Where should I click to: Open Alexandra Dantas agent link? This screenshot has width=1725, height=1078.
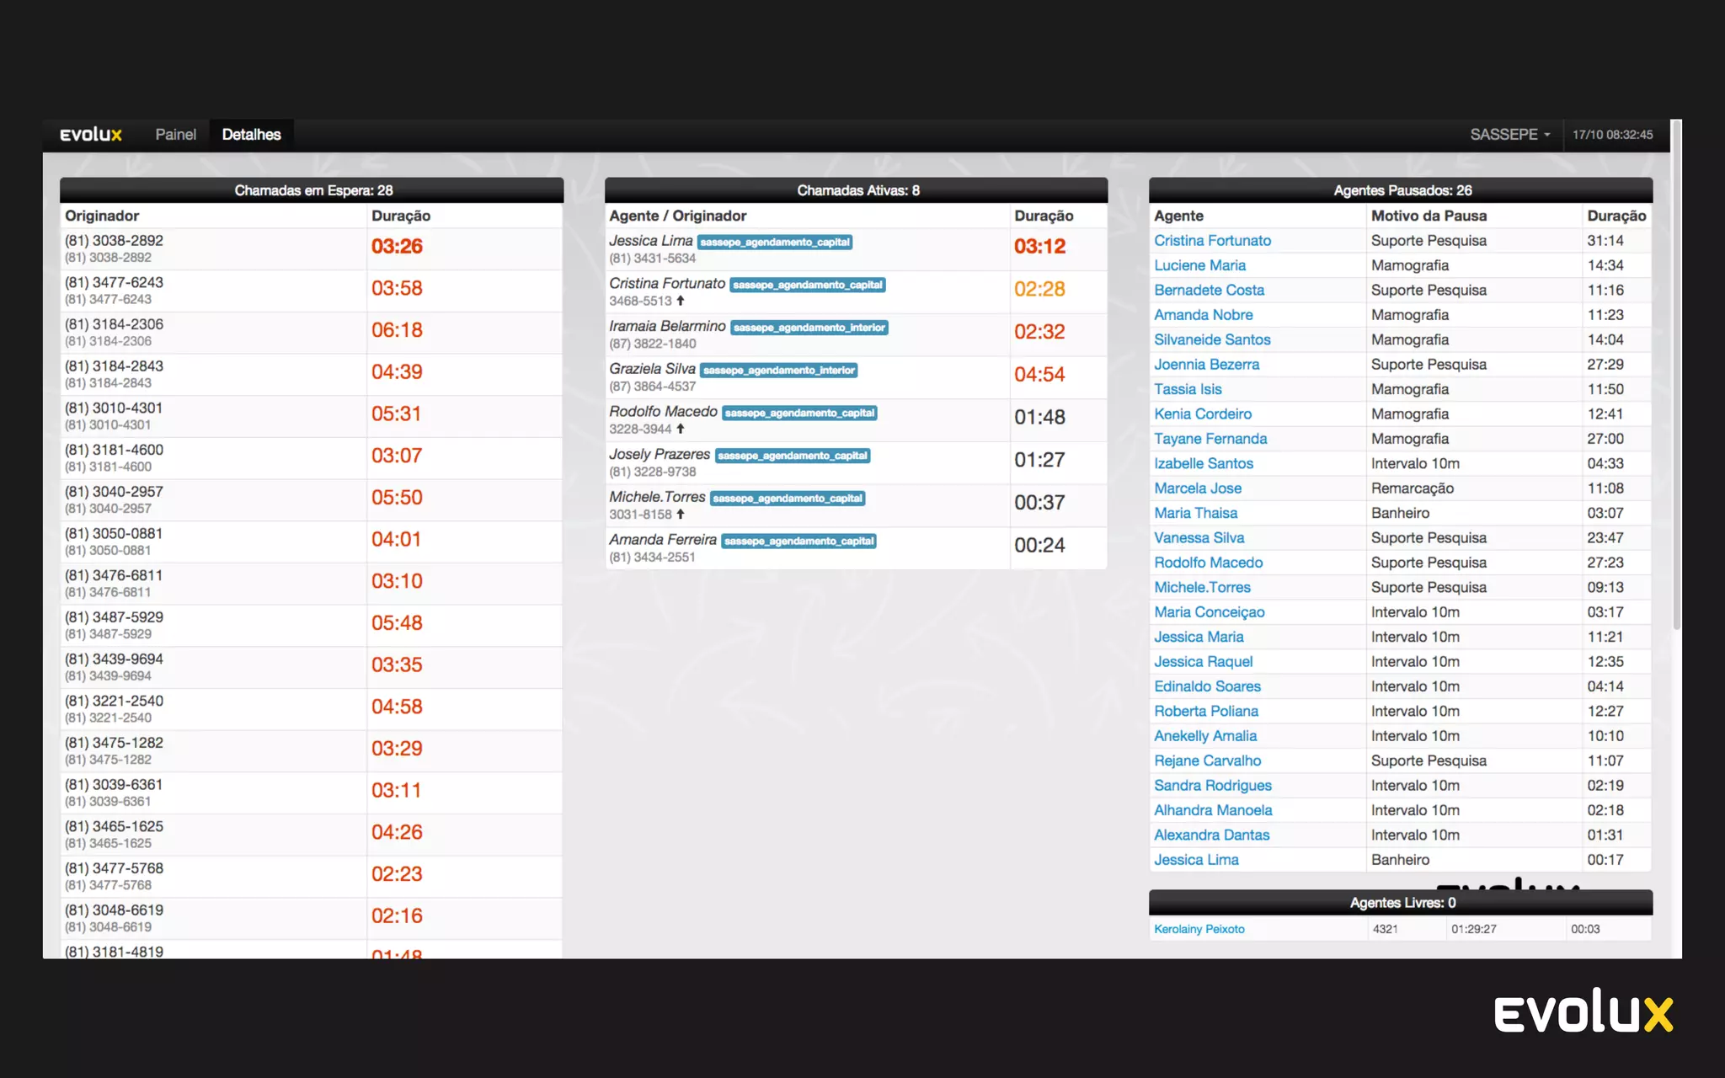coord(1211,835)
